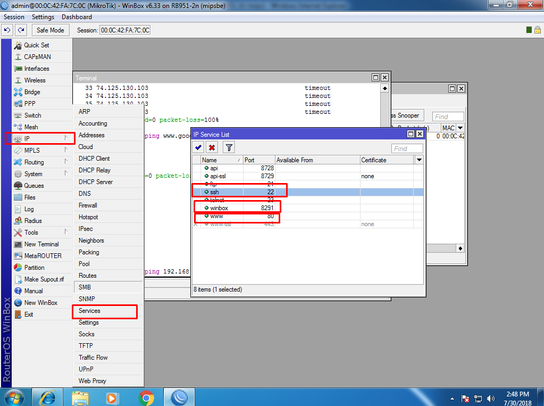This screenshot has width=544, height=406.
Task: Sort by Certificate column header
Action: pos(387,160)
